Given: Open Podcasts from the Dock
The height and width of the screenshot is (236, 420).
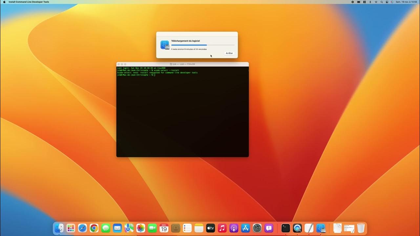Looking at the screenshot, I should click(x=234, y=228).
